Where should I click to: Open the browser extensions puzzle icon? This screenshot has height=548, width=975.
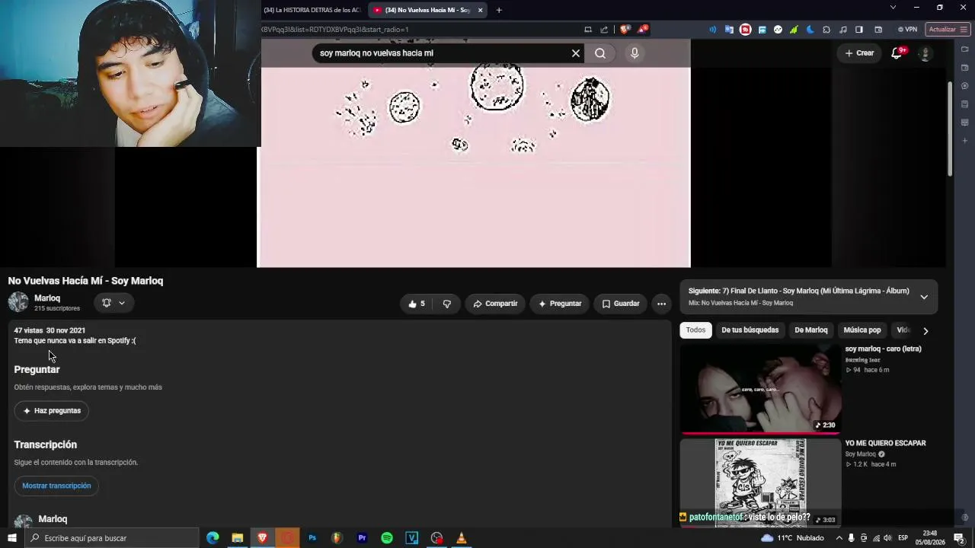[x=826, y=30]
